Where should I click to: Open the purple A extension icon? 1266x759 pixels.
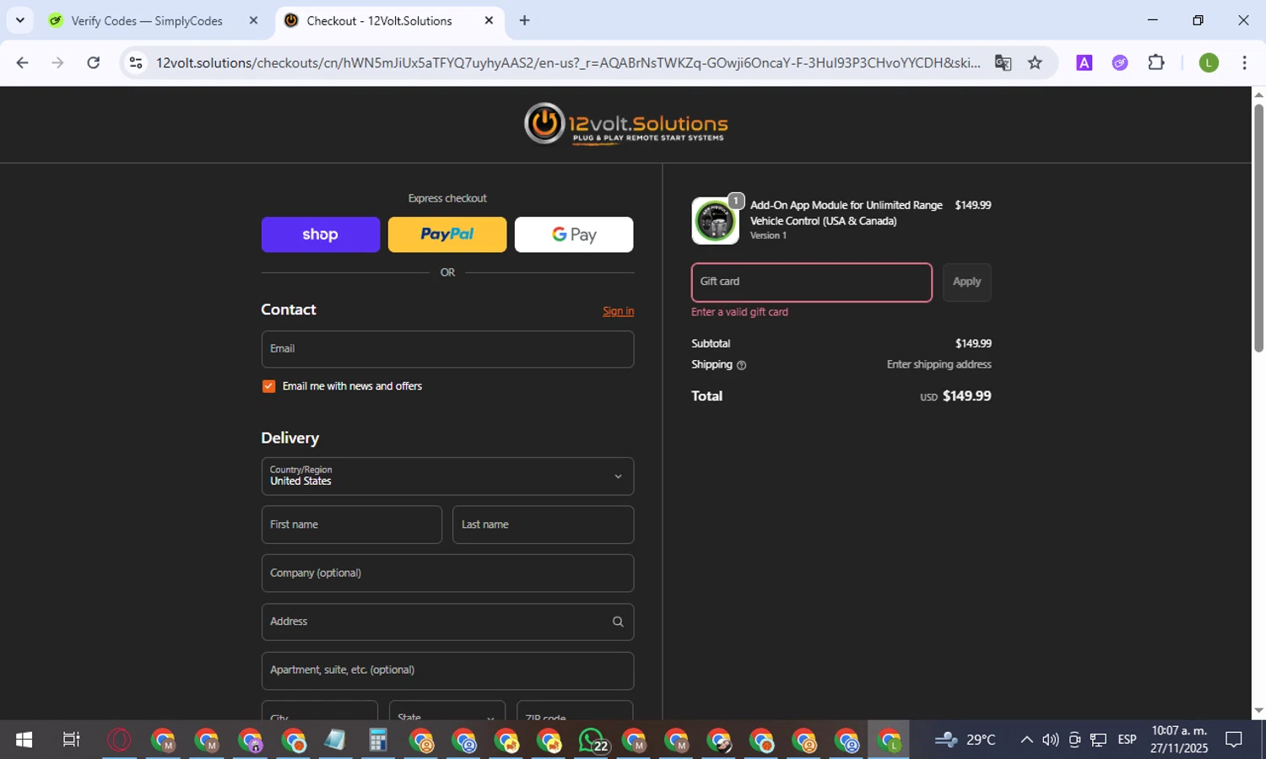[1085, 62]
